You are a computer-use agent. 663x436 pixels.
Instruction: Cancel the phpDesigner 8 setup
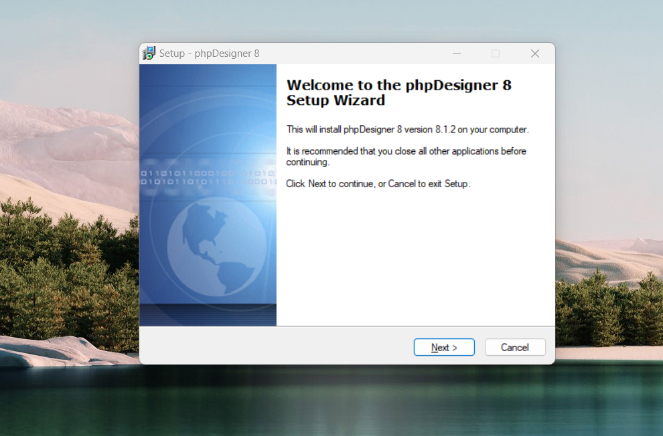coord(515,347)
